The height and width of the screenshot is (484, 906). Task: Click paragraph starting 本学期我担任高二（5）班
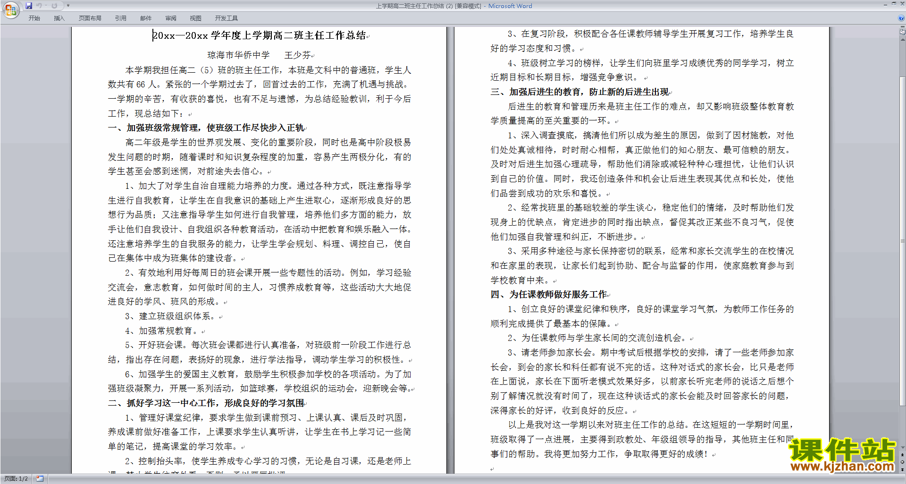click(260, 92)
